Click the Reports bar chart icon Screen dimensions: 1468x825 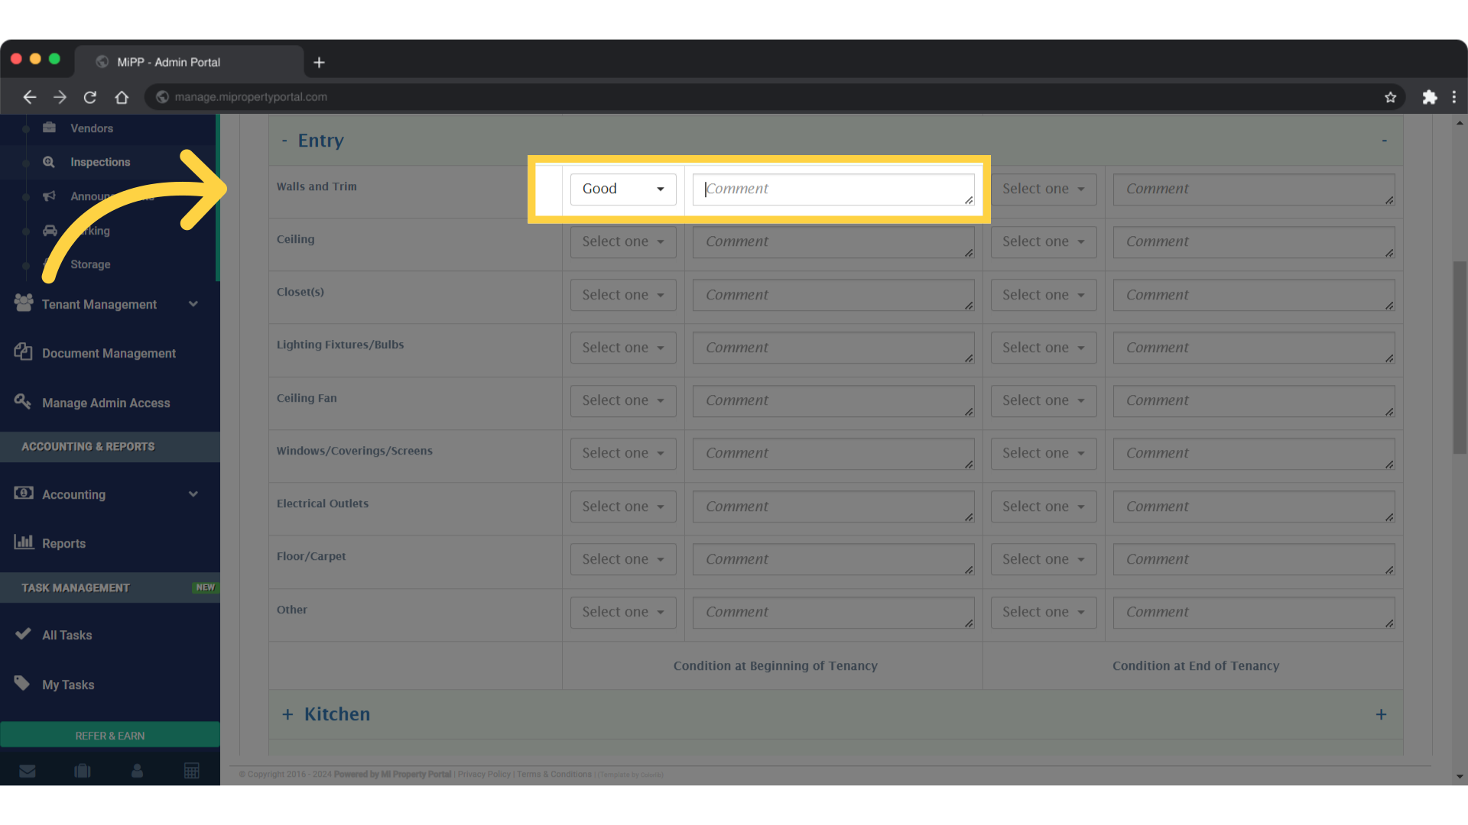[x=25, y=542]
